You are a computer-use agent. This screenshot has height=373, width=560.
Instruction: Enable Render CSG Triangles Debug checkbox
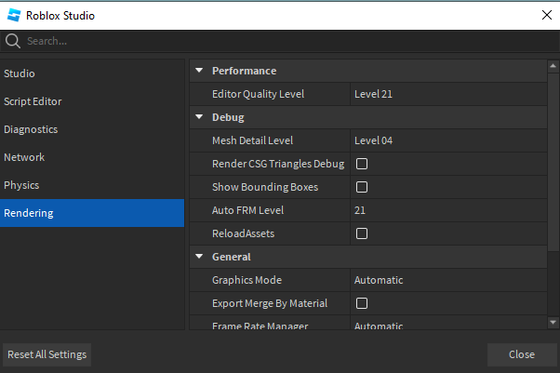[x=362, y=164]
